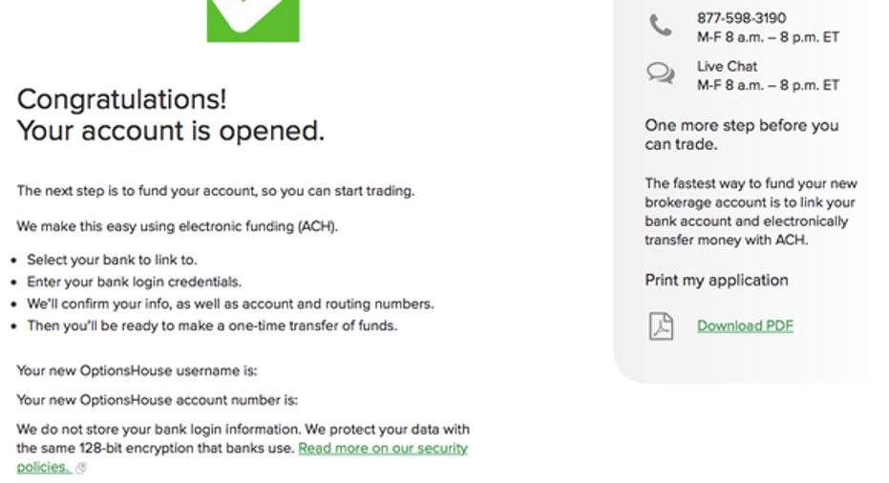
Task: Click the 'One more step before you can trade' text
Action: click(742, 135)
